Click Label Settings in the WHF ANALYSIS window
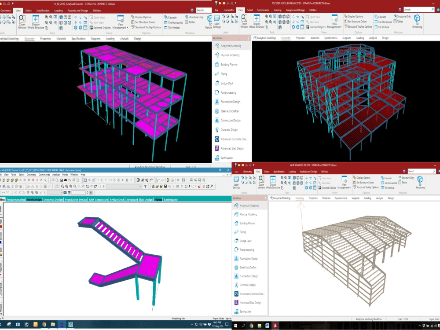Viewport: 440px width, 330px height. tap(236, 183)
